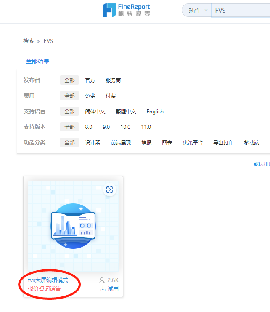Switch to the 全部结果 tab

(37, 61)
